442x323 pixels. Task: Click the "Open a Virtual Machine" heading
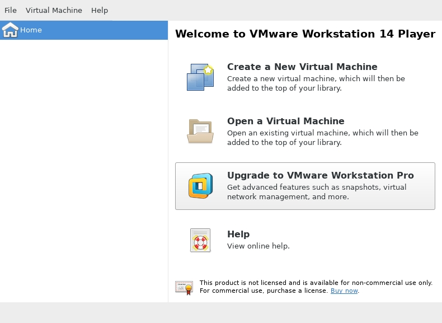pos(285,121)
